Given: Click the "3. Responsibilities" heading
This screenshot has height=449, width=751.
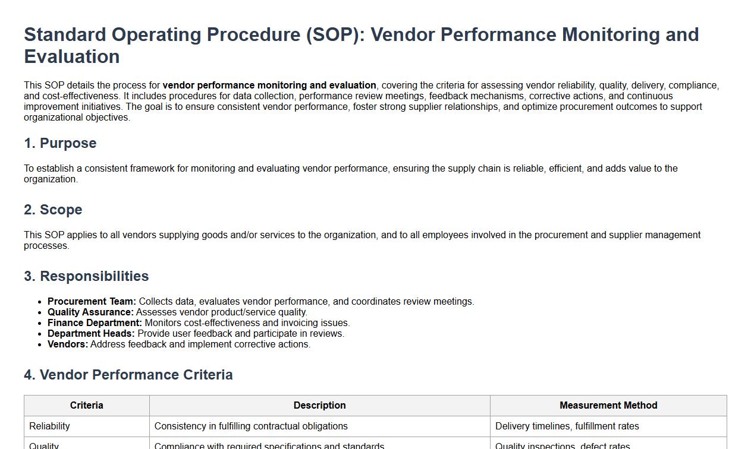Looking at the screenshot, I should [86, 276].
